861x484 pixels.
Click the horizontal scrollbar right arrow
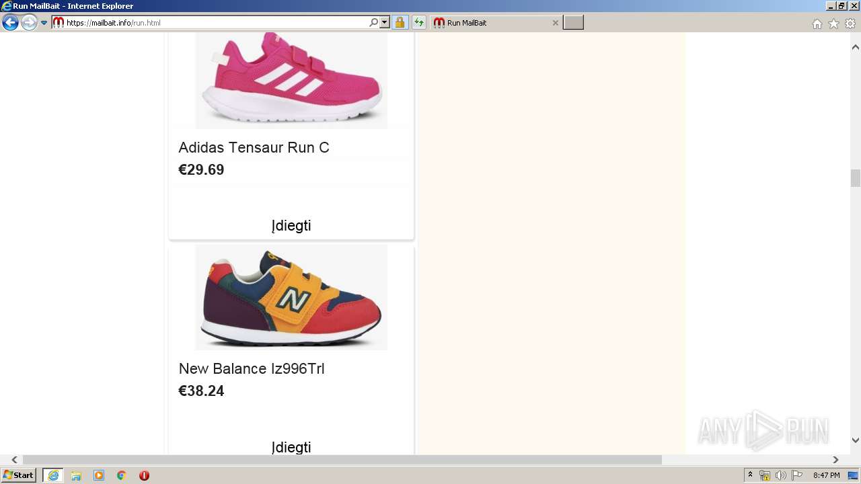point(835,460)
